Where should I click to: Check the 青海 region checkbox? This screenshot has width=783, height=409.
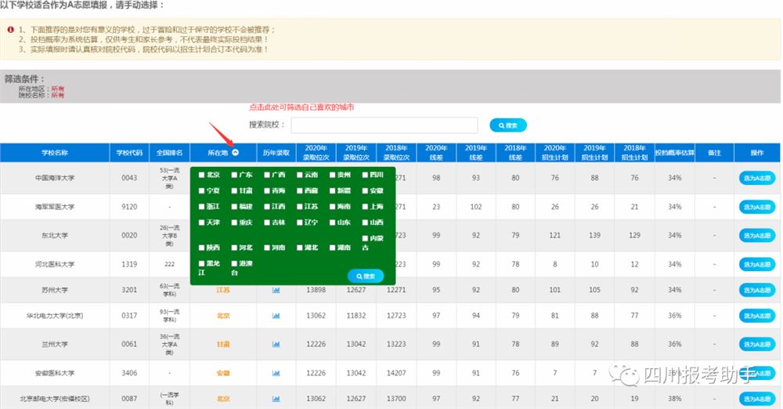coord(267,191)
